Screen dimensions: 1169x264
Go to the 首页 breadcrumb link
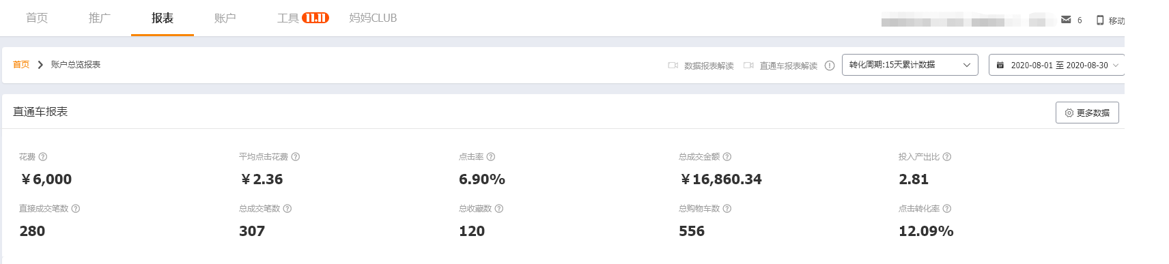point(21,65)
